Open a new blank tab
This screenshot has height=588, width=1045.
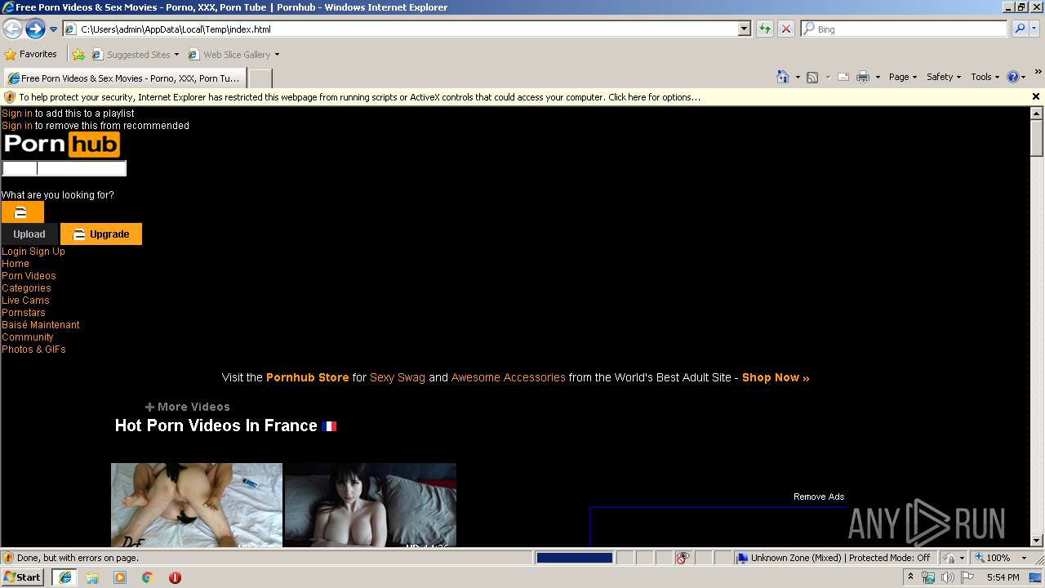260,78
